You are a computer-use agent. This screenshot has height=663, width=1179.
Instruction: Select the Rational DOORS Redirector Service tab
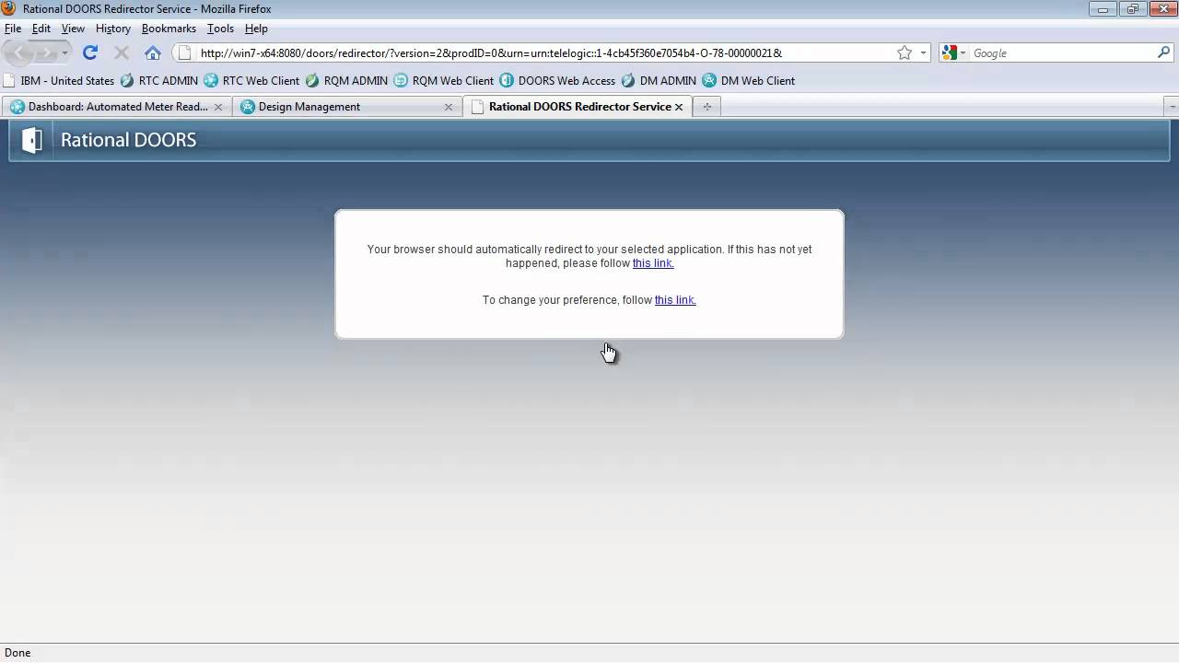[578, 107]
